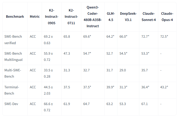
Task: Click the K2-Instruct-0905 column header
Action: (52, 16)
